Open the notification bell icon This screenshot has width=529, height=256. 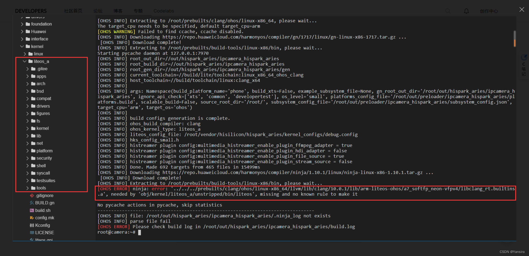pos(466,11)
